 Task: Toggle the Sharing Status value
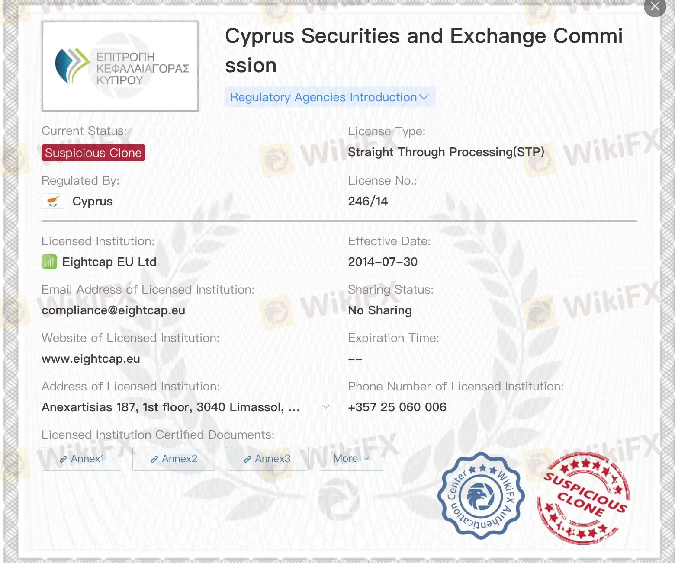point(379,310)
